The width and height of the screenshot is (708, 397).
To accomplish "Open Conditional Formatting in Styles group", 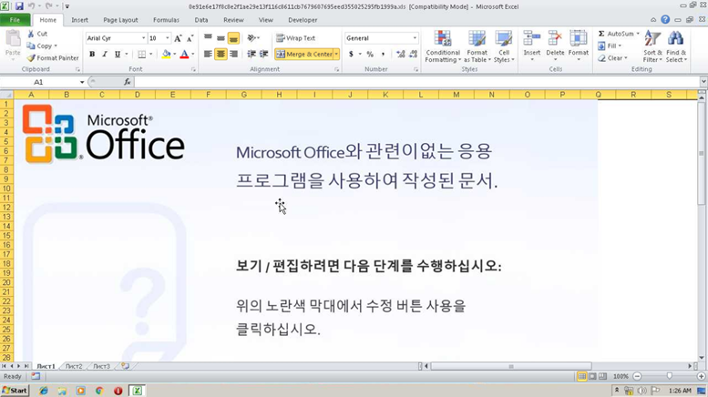I will [443, 46].
